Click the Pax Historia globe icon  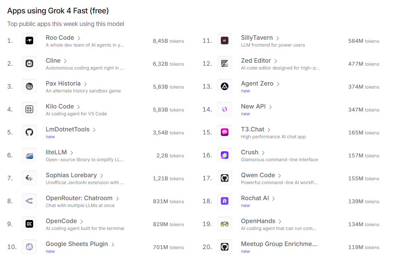pyautogui.click(x=29, y=86)
